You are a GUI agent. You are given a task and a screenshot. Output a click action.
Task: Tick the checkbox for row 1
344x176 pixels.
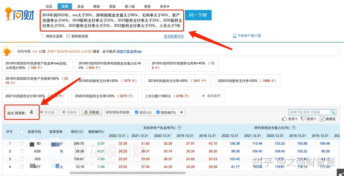coord(22,143)
